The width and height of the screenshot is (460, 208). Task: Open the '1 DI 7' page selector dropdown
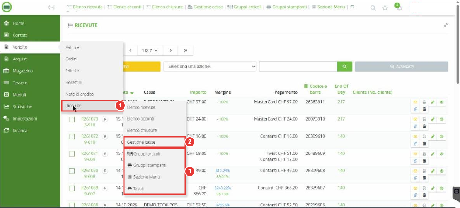coord(150,50)
